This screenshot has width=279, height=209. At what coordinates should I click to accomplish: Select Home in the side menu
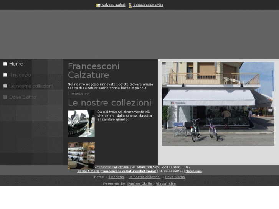[16, 64]
